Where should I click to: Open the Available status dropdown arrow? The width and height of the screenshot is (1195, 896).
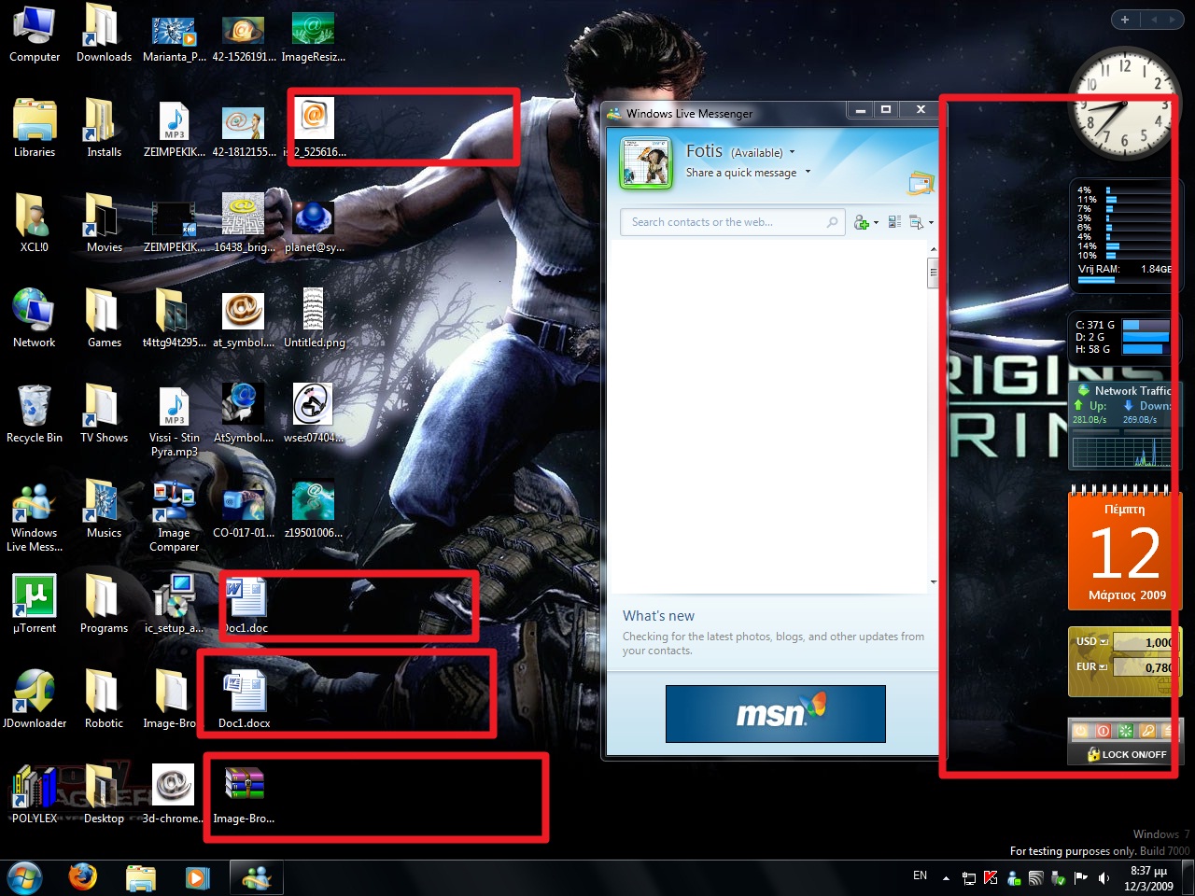pyautogui.click(x=793, y=152)
